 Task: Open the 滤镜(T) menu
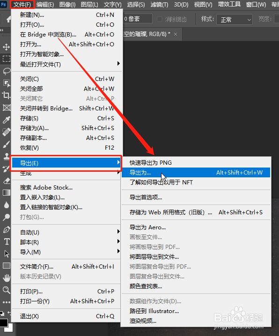click(x=159, y=4)
